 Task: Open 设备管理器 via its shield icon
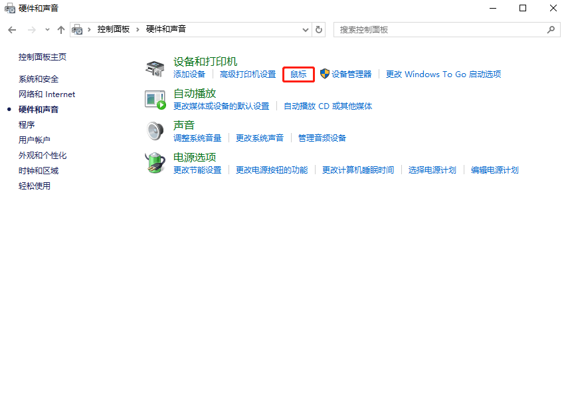click(x=324, y=74)
